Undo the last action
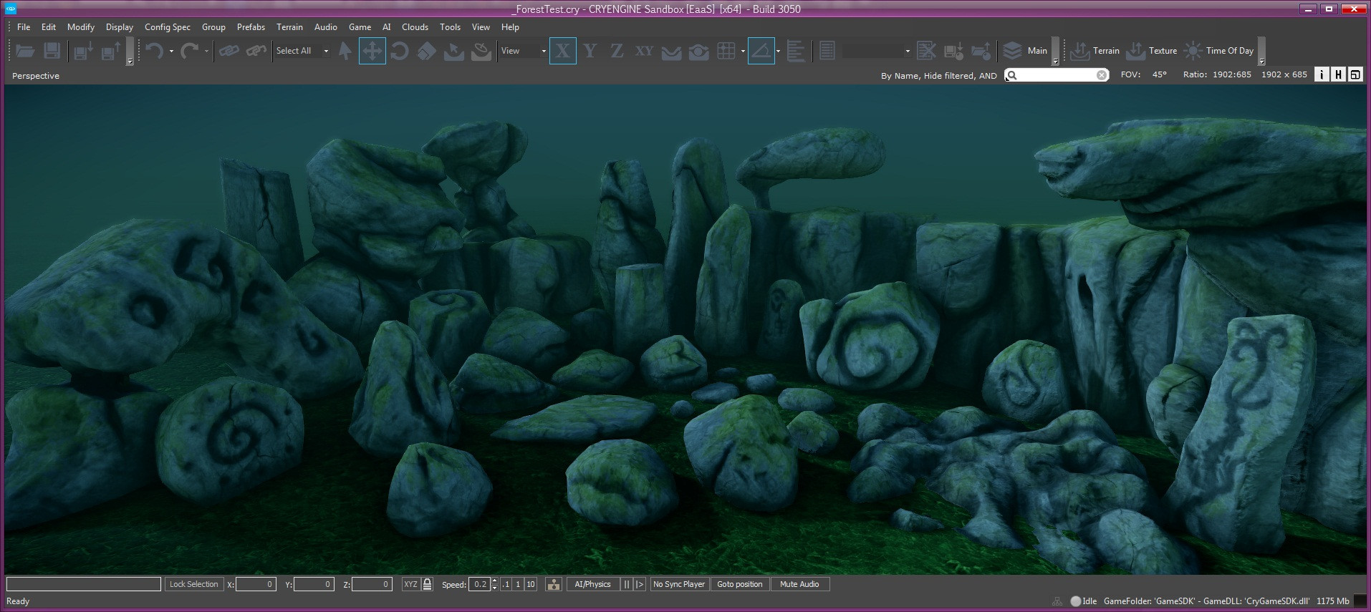 tap(154, 51)
